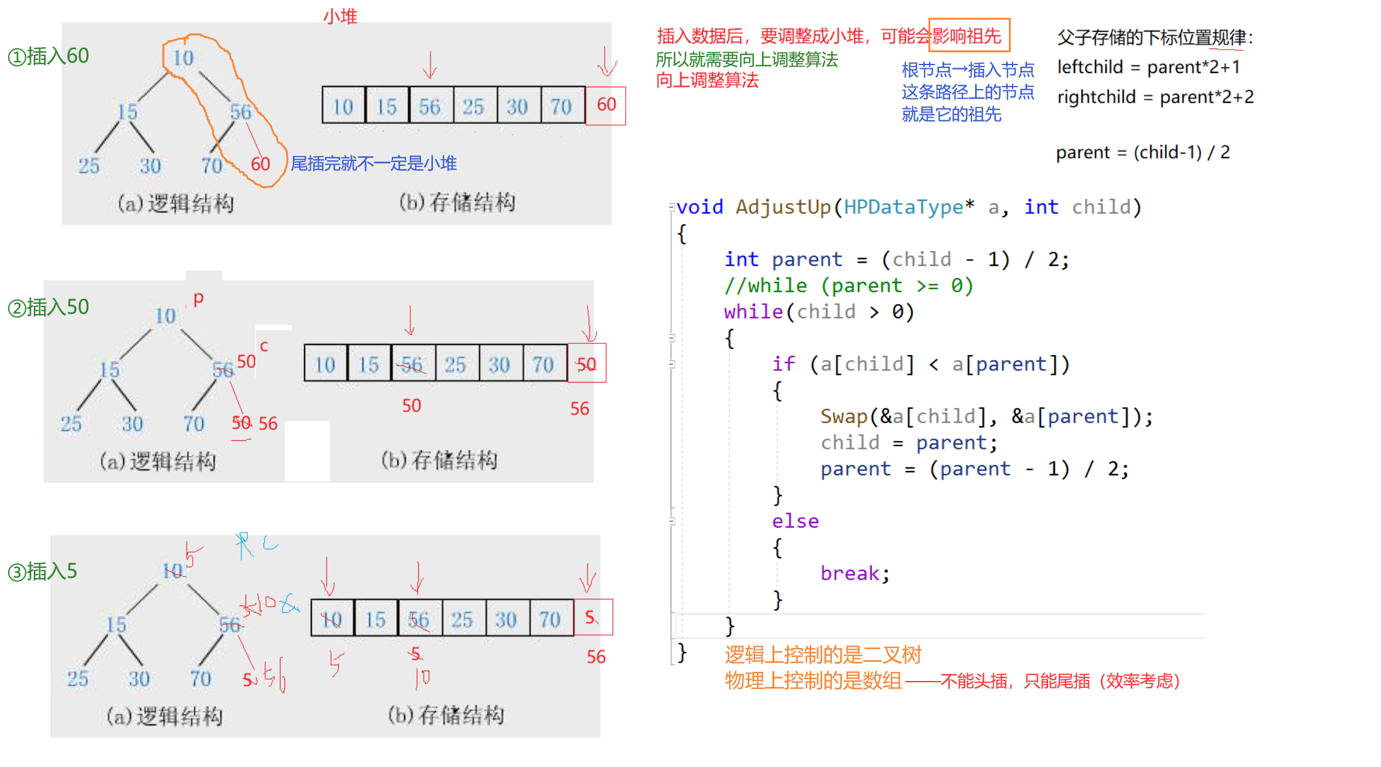Click blue text '根节点→插入节点'
This screenshot has height=767, width=1381.
click(x=968, y=70)
